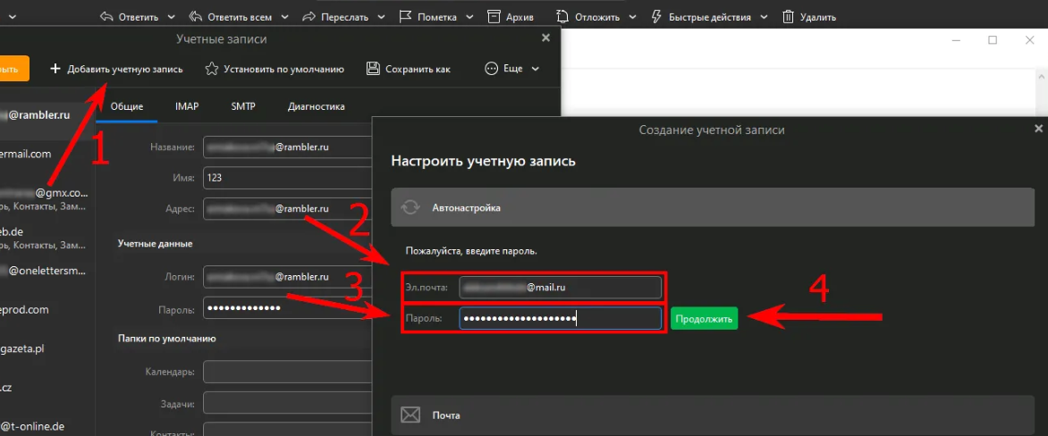
Task: Click the Сохранить как save icon
Action: (x=373, y=69)
